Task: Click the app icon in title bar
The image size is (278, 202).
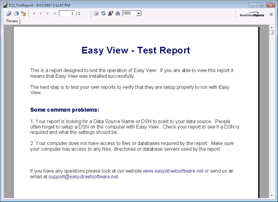Action: pos(5,5)
